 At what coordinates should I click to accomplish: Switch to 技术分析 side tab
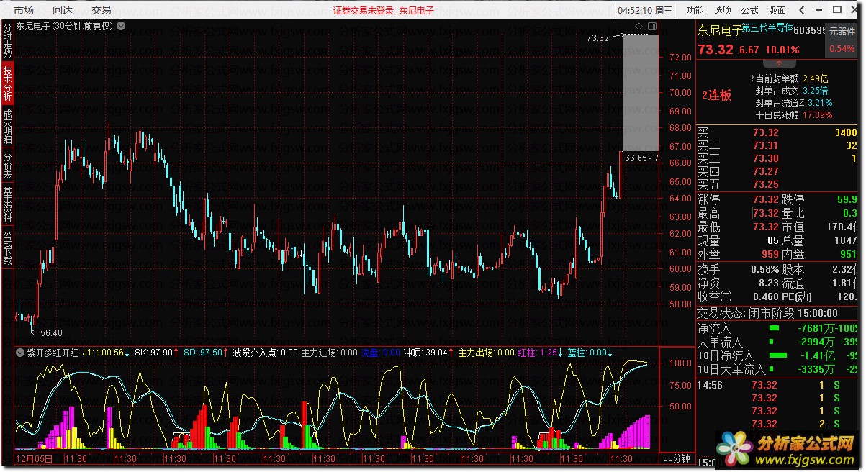tap(7, 83)
